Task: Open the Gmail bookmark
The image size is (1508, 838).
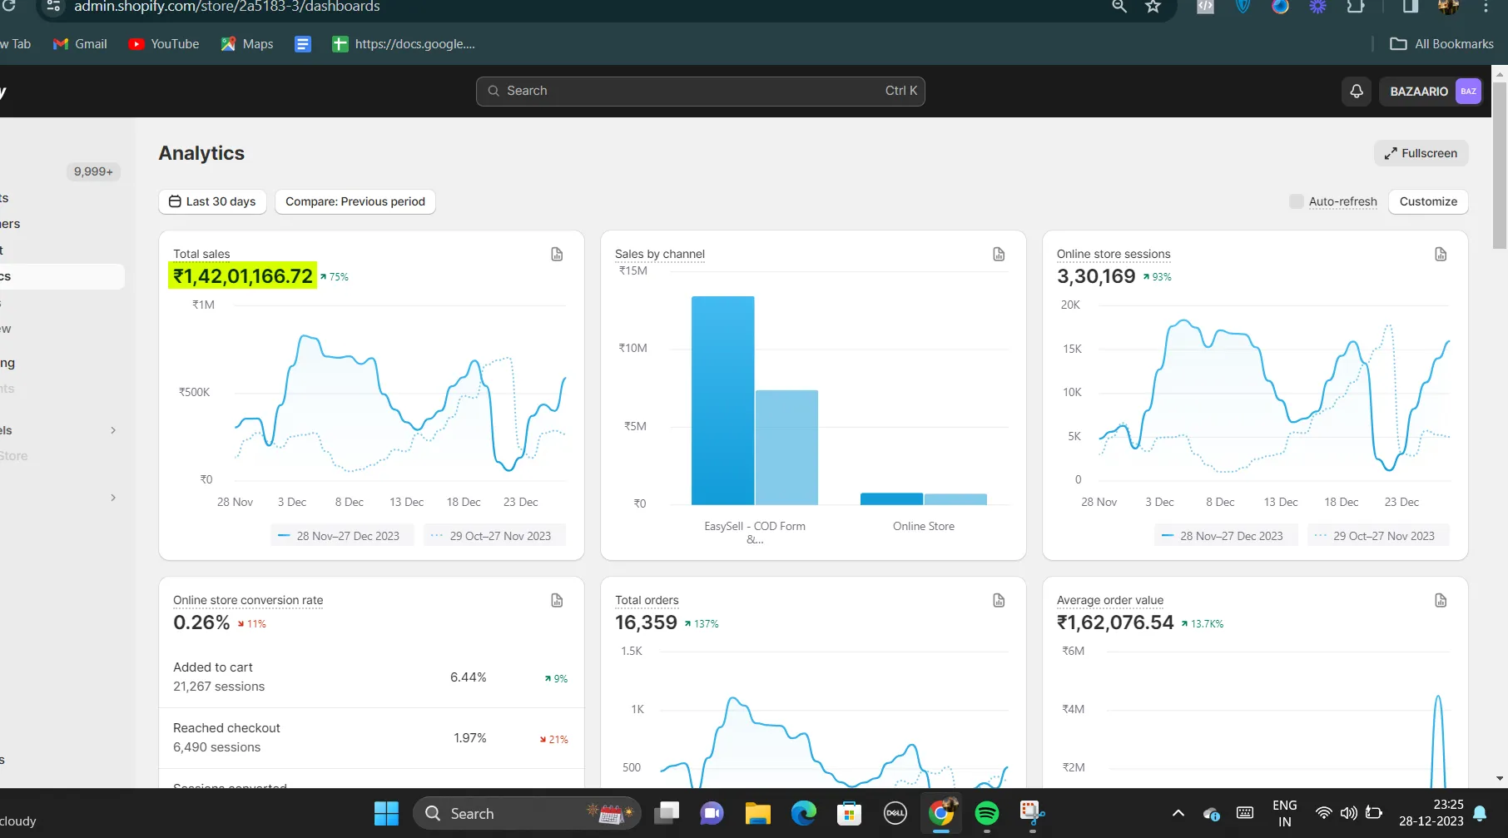Action: pyautogui.click(x=81, y=44)
